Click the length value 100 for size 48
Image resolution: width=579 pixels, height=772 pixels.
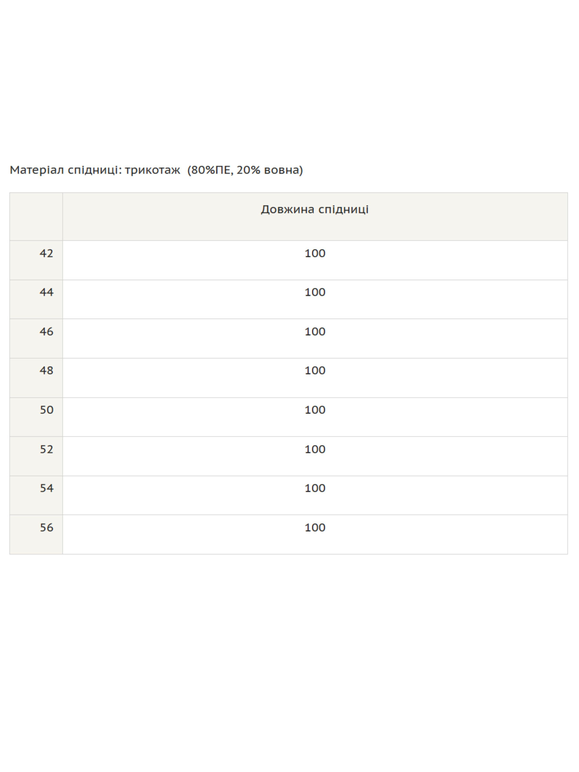tap(315, 371)
